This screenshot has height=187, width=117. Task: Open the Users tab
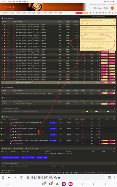click(24, 13)
